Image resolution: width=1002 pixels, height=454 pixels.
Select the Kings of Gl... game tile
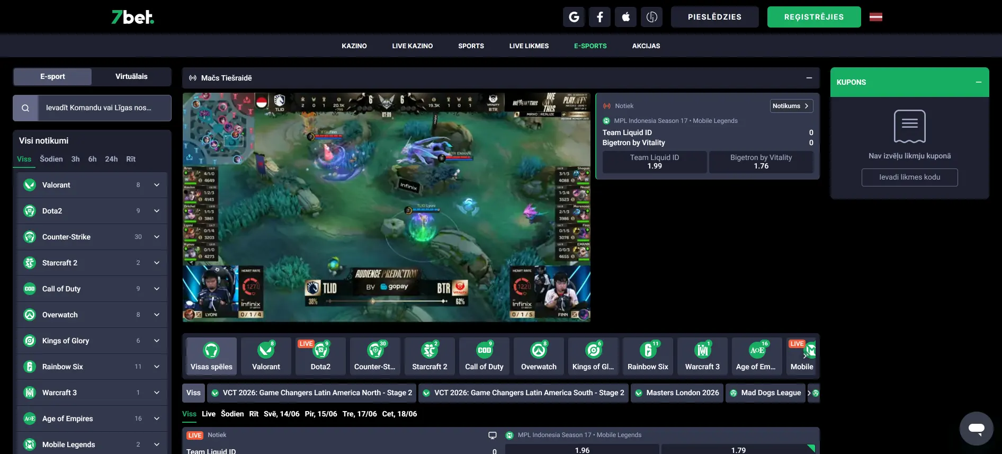[x=593, y=356]
